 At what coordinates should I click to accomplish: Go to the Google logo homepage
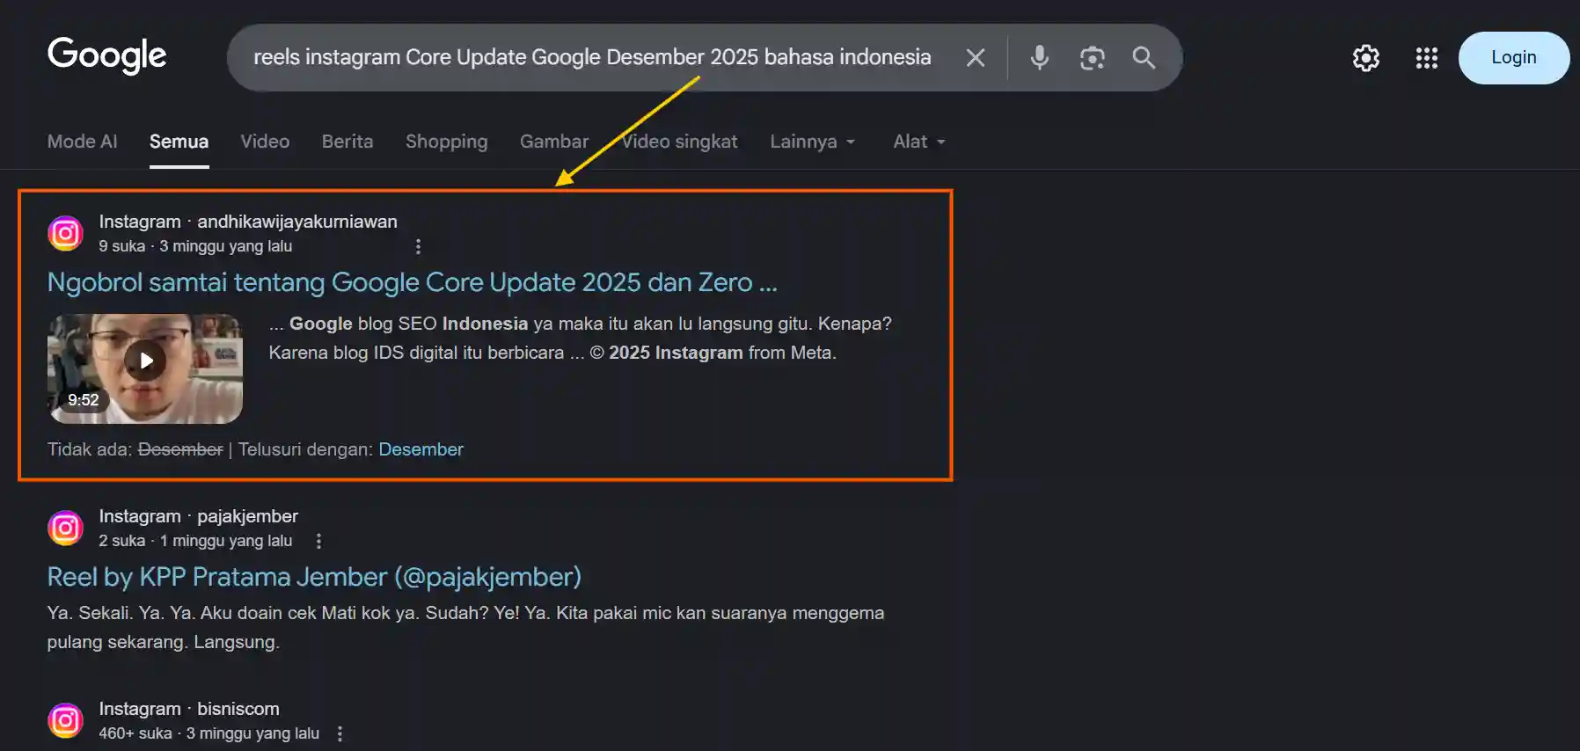(106, 55)
